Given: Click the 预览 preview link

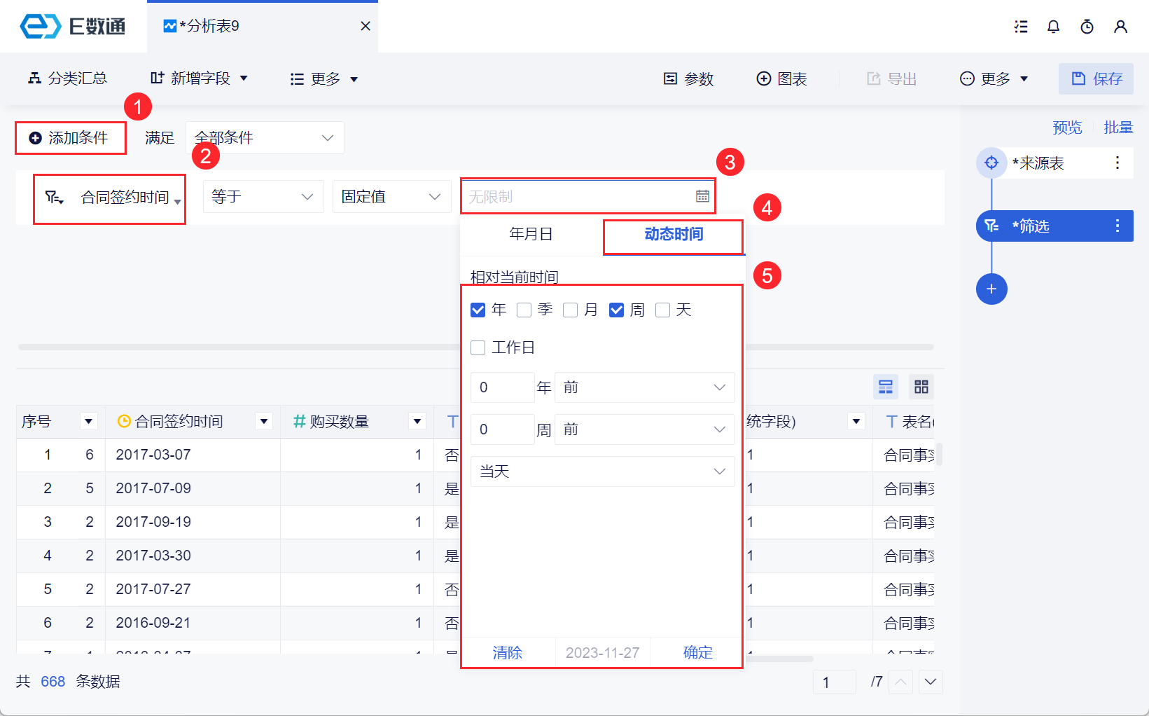Looking at the screenshot, I should pyautogui.click(x=1067, y=128).
